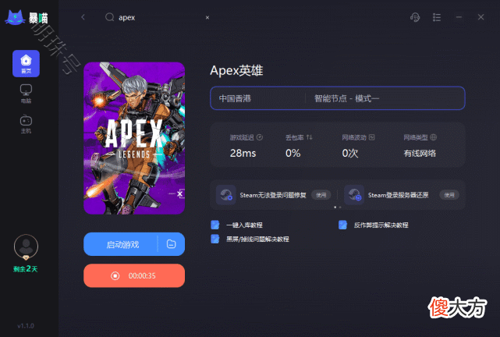Click the 启动游戏 launch button
Image resolution: width=500 pixels, height=337 pixels.
click(121, 244)
